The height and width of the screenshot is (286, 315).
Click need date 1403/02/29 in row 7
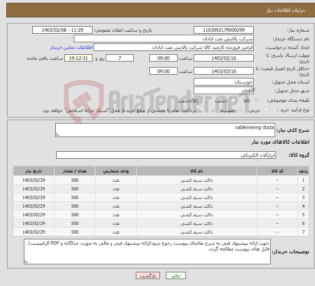pos(34,232)
